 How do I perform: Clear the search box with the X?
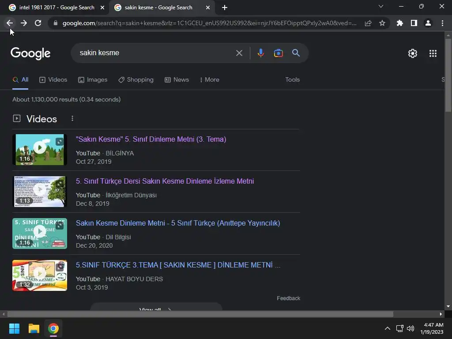(x=239, y=53)
